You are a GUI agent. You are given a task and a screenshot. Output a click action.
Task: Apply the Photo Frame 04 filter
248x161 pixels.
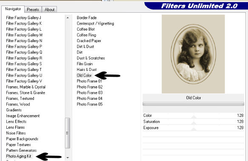(90, 99)
